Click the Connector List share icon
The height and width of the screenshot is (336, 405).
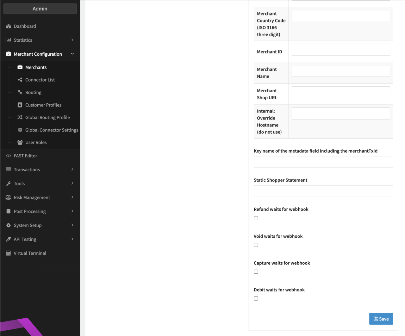click(x=20, y=80)
